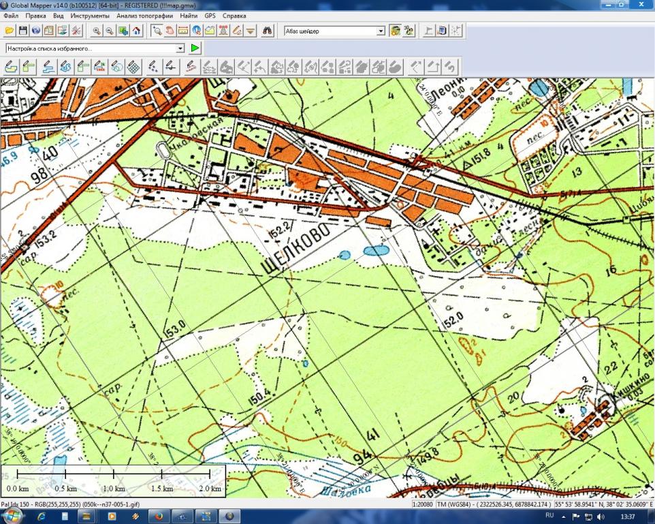Select the Pan hand tool
This screenshot has width=655, height=524.
tap(170, 31)
